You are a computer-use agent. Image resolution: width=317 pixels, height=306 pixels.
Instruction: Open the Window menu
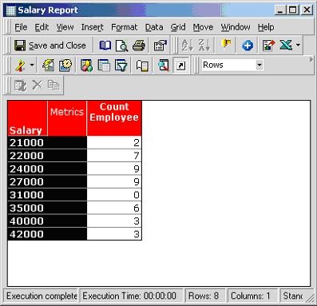[236, 27]
